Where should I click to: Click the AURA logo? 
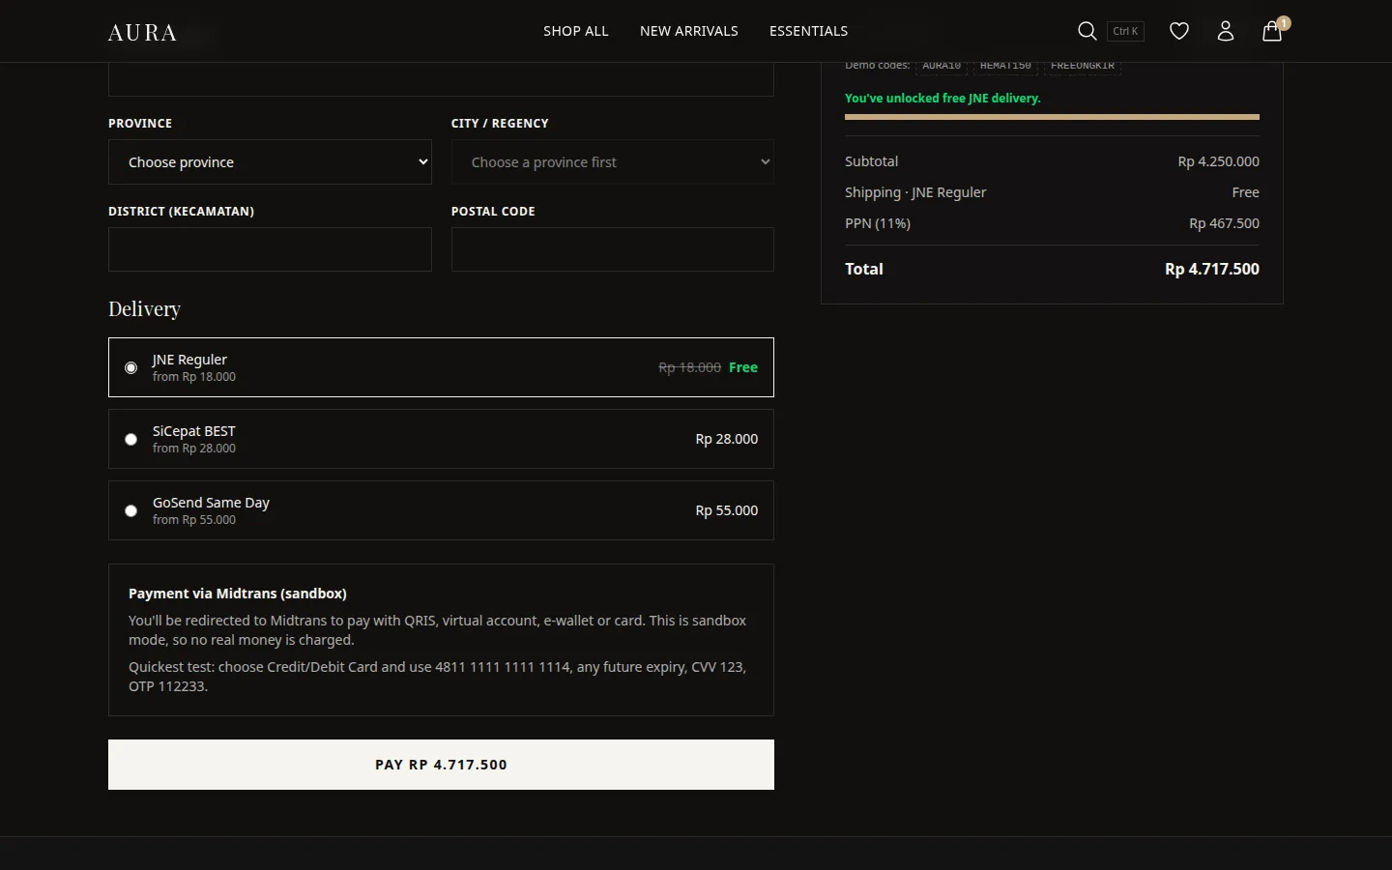(142, 33)
